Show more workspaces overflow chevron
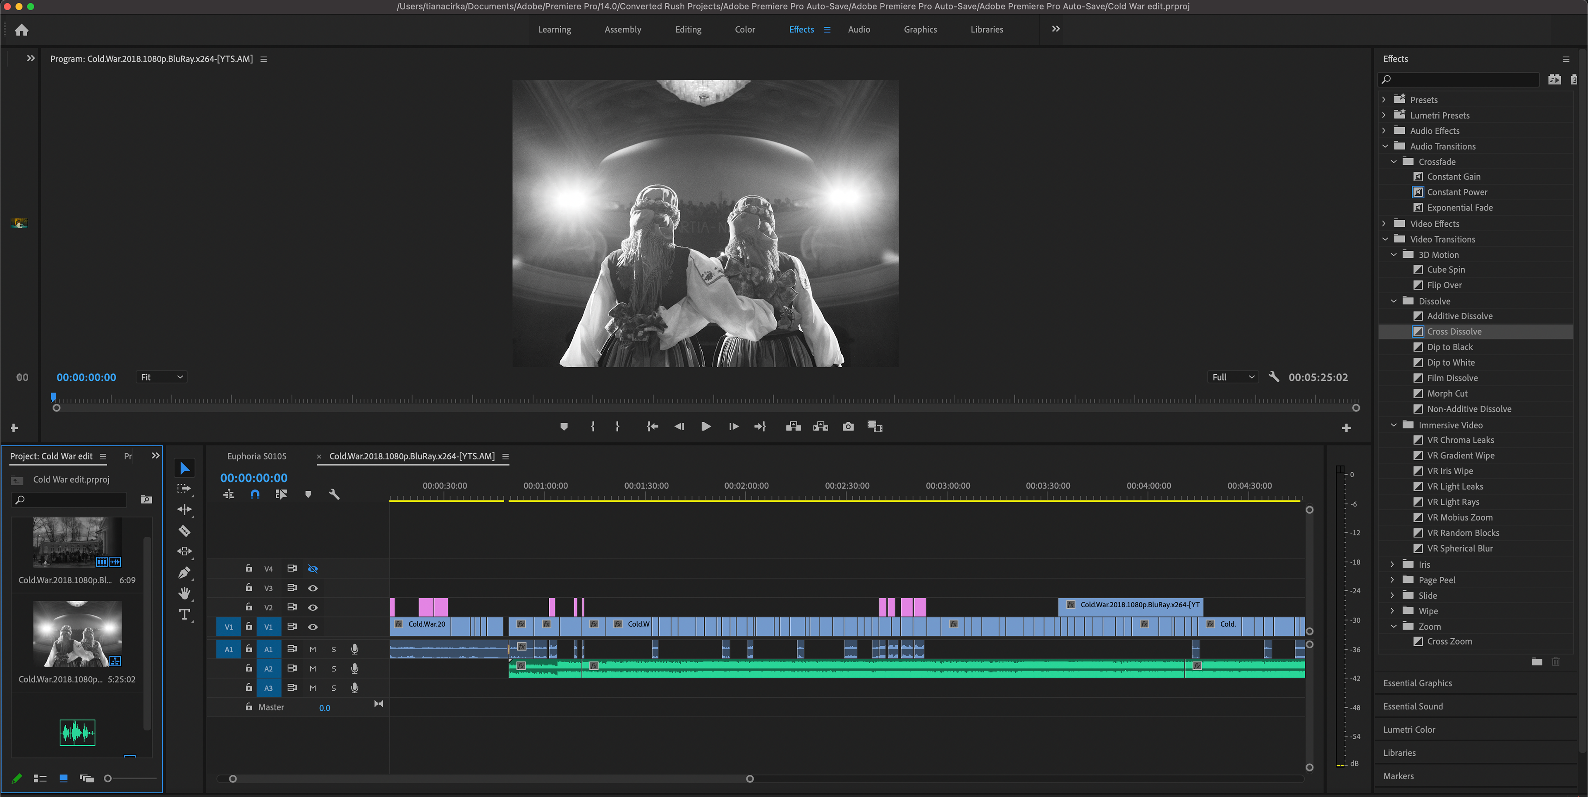 (1056, 29)
